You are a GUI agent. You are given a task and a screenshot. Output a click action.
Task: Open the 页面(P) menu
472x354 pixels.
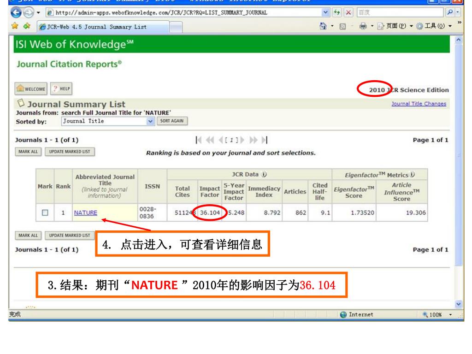tap(395, 26)
